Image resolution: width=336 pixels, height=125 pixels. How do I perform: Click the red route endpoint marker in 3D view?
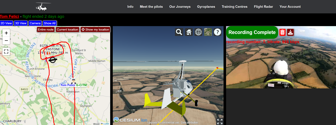coord(217,68)
